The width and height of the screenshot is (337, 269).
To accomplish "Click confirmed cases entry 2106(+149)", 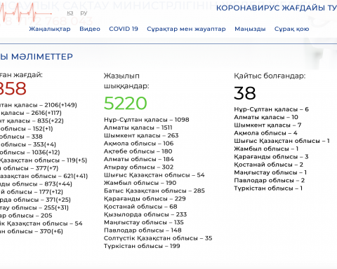I will (x=60, y=105).
